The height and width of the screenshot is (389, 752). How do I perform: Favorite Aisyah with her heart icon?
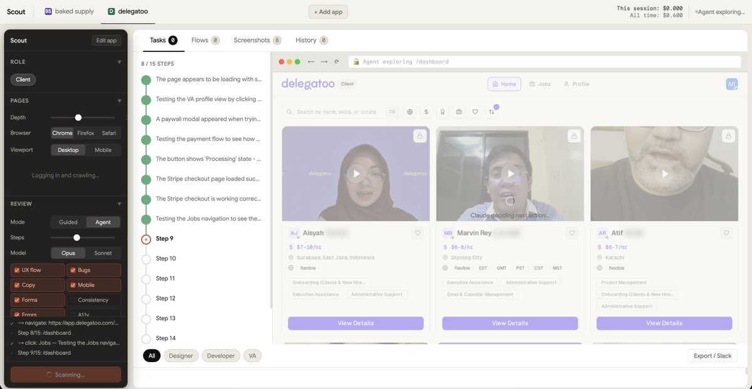(x=418, y=233)
